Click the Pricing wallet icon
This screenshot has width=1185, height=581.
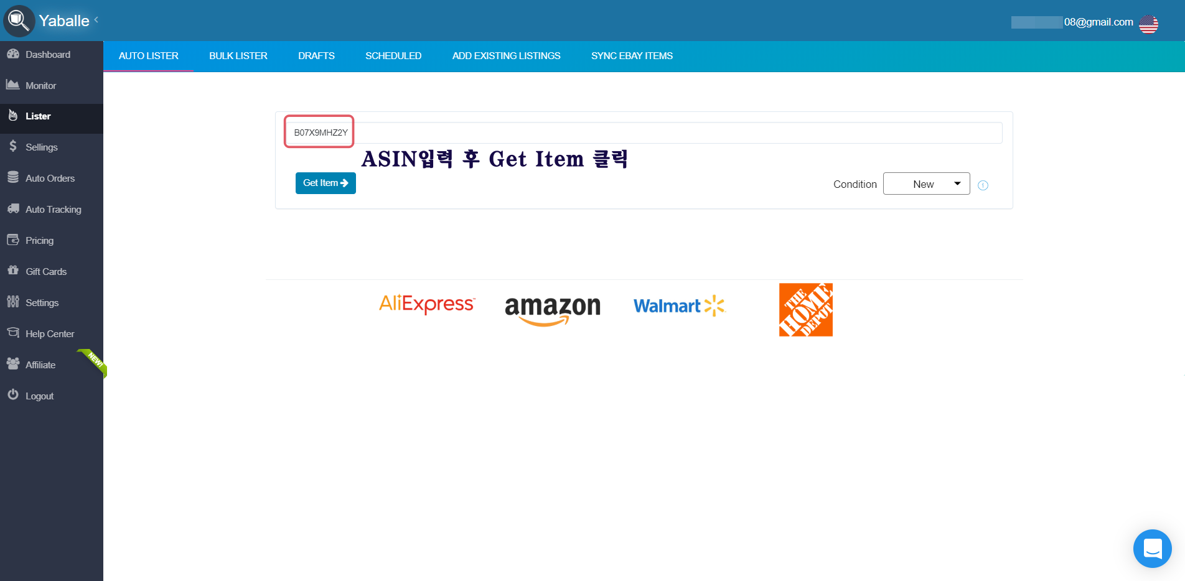(x=13, y=239)
